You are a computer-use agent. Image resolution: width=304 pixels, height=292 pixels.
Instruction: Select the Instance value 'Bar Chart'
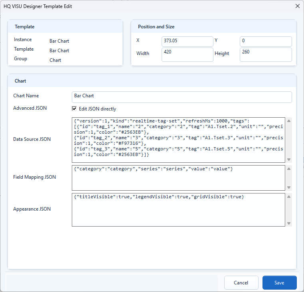point(59,41)
